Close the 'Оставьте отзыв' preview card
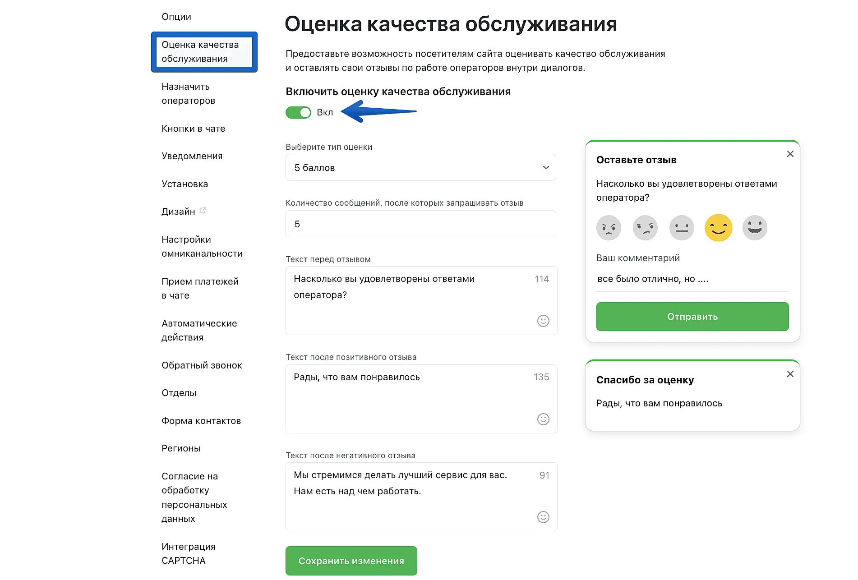 (790, 154)
